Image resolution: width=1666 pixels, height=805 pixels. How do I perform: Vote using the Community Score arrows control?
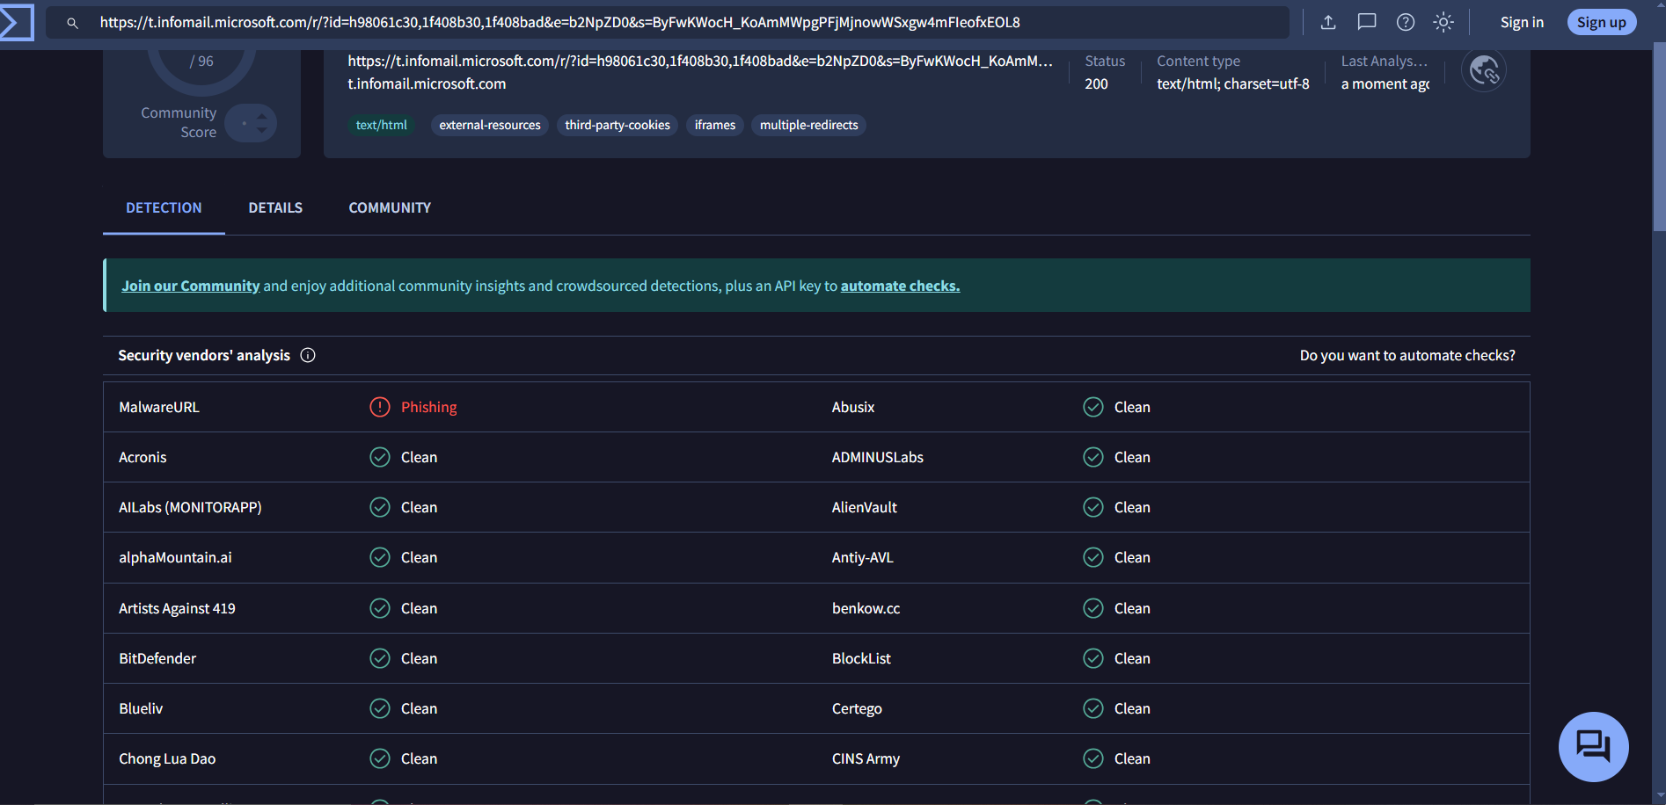(251, 123)
